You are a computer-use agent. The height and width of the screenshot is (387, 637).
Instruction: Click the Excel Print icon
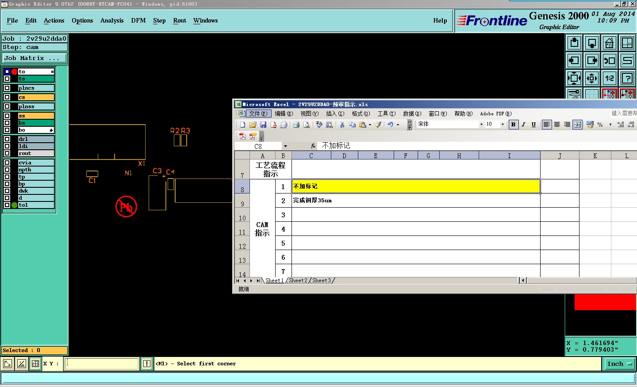(296, 125)
